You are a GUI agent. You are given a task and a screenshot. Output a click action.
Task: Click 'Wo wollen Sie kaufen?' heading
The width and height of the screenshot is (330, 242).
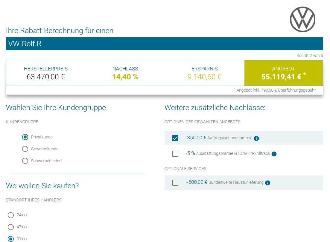(42, 186)
